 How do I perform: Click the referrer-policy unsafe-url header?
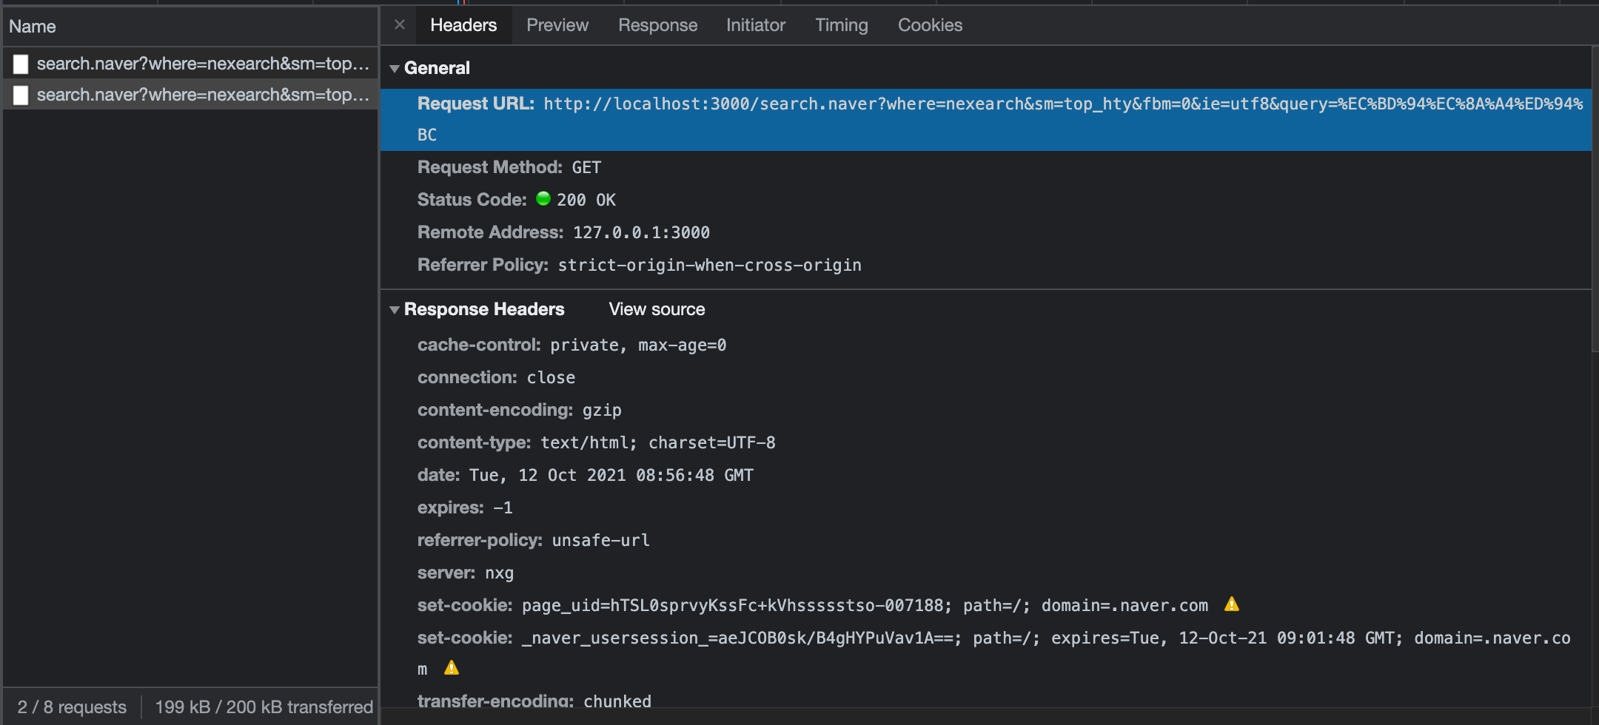(x=534, y=540)
